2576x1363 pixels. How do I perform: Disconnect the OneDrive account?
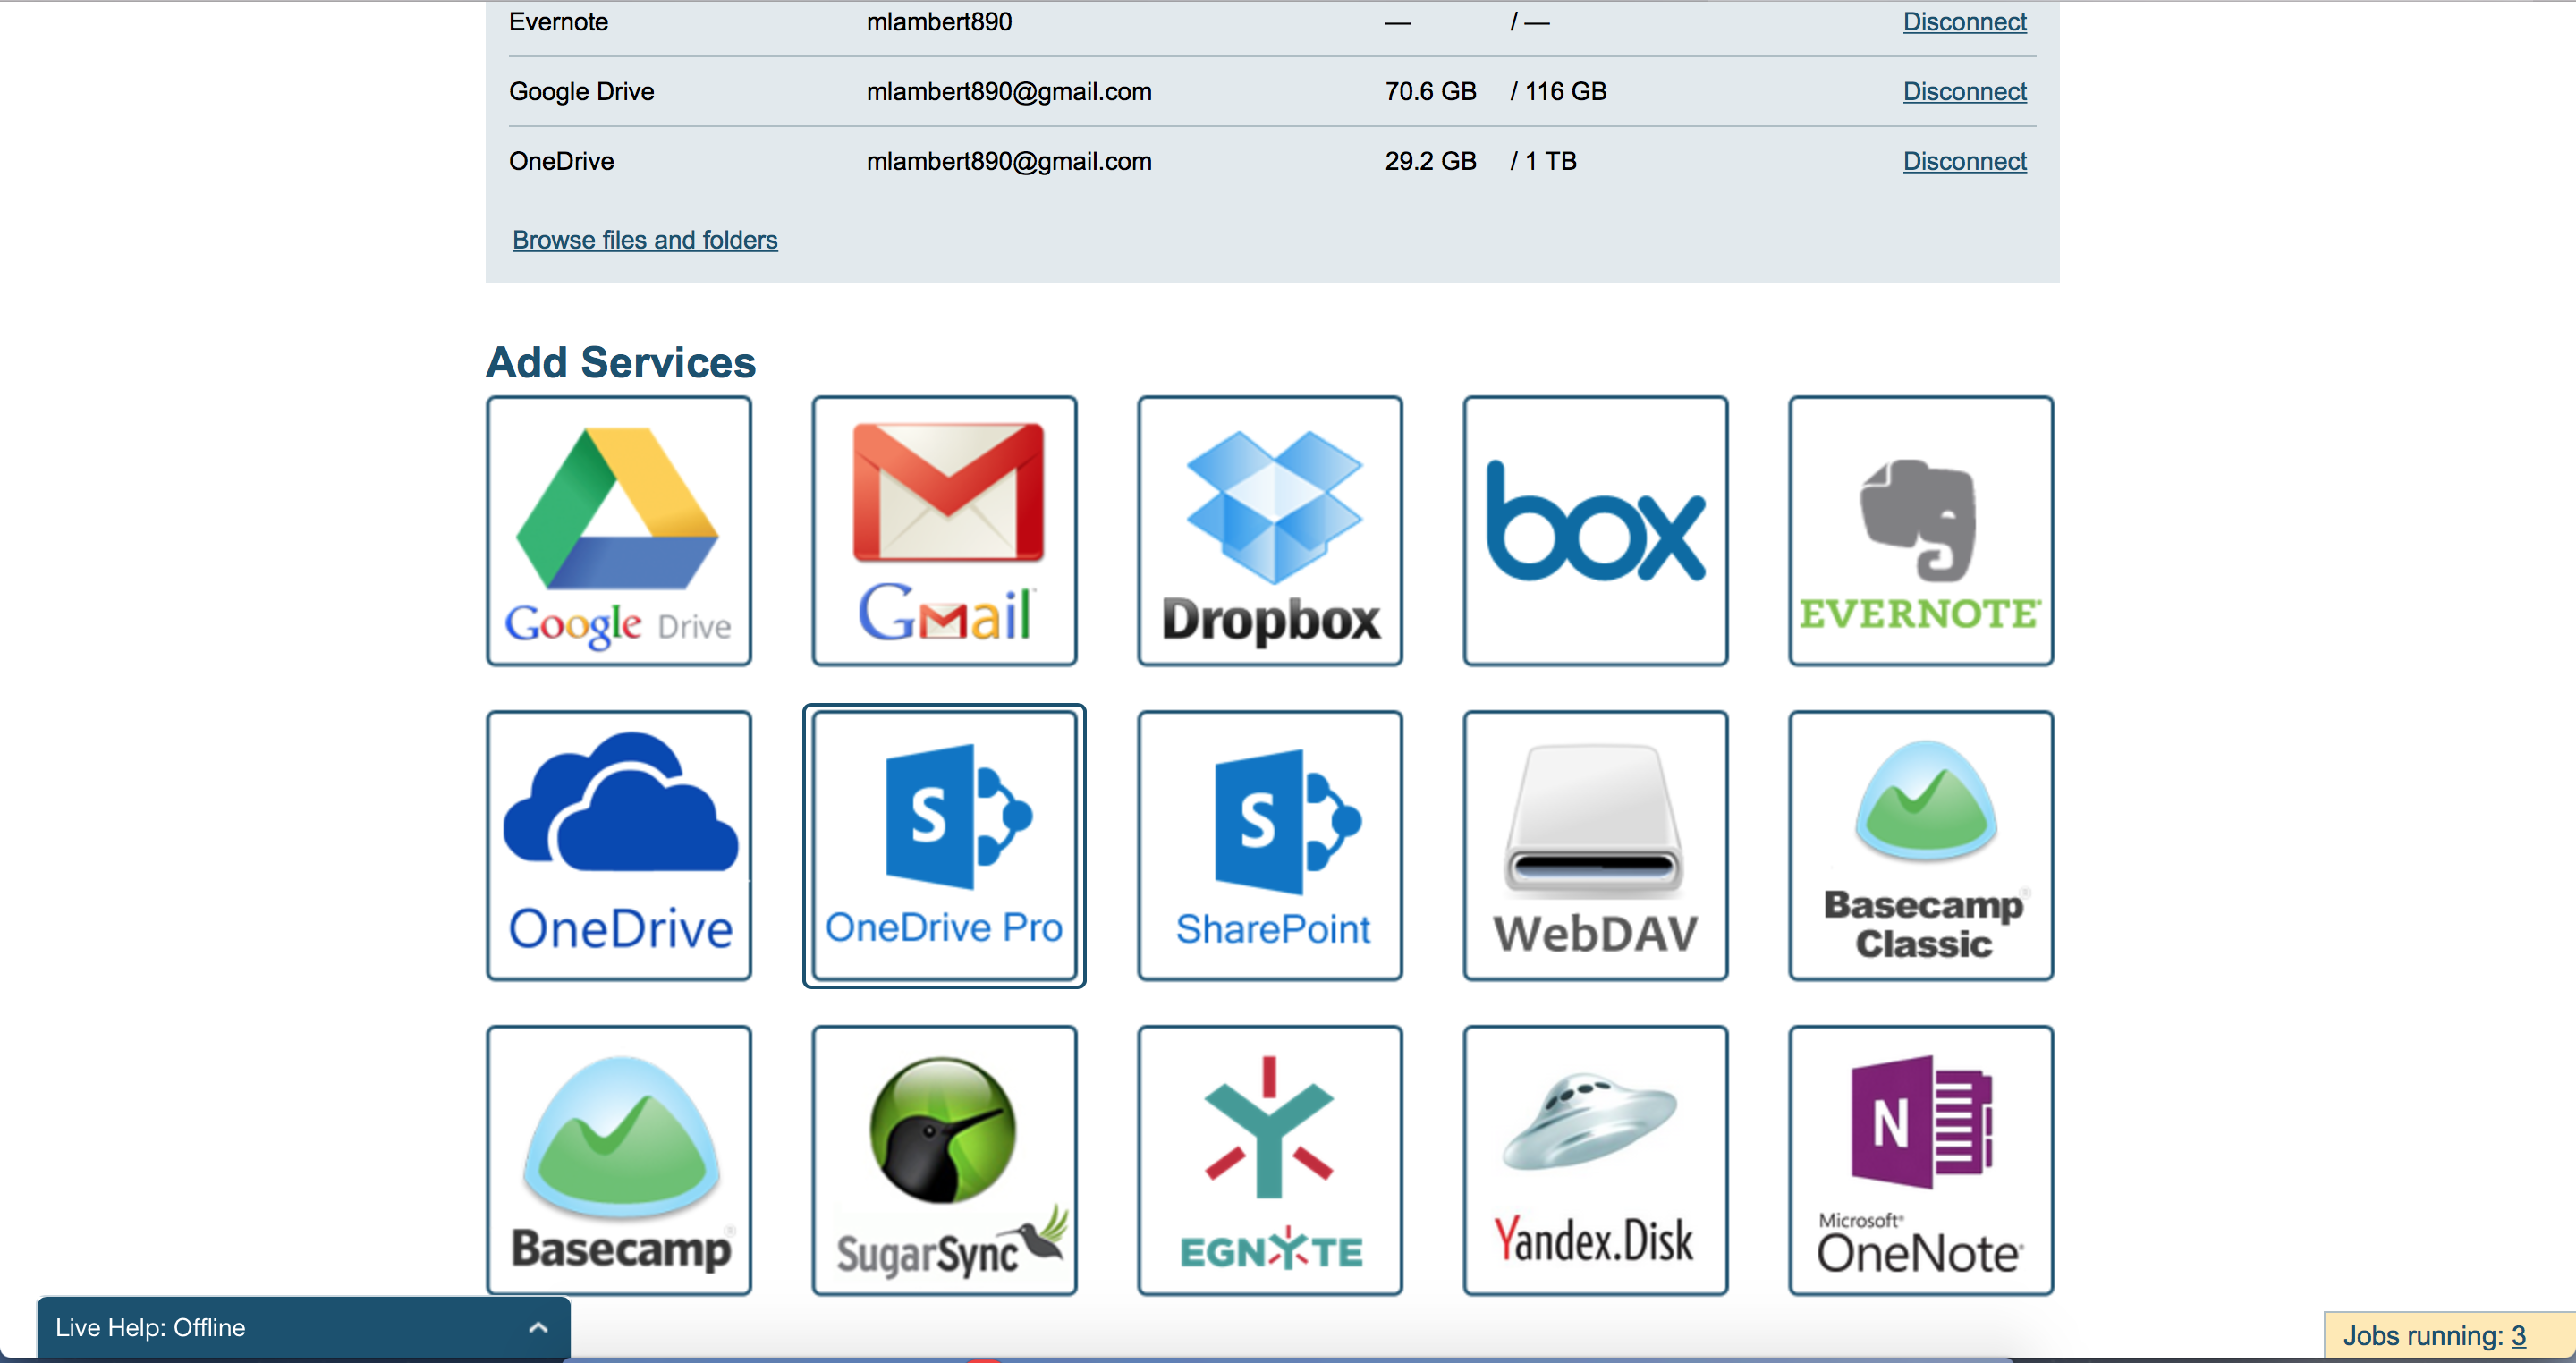tap(1964, 161)
